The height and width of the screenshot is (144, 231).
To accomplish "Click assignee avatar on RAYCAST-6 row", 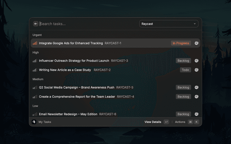I will (196, 114).
